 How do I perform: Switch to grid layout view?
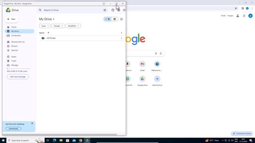pos(115,19)
